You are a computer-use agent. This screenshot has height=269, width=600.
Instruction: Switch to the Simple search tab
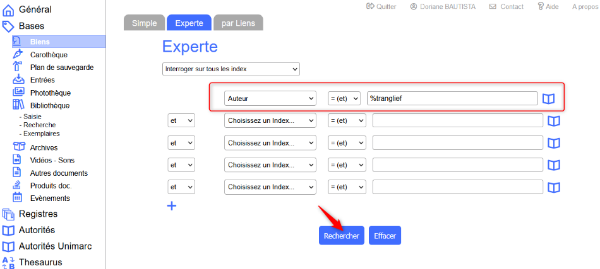pyautogui.click(x=144, y=23)
